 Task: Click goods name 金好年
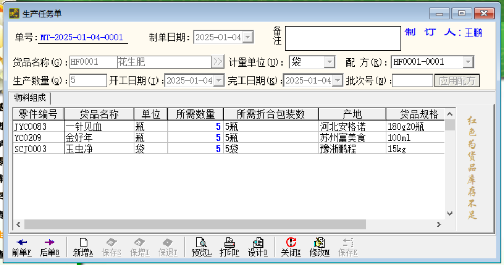click(99, 138)
